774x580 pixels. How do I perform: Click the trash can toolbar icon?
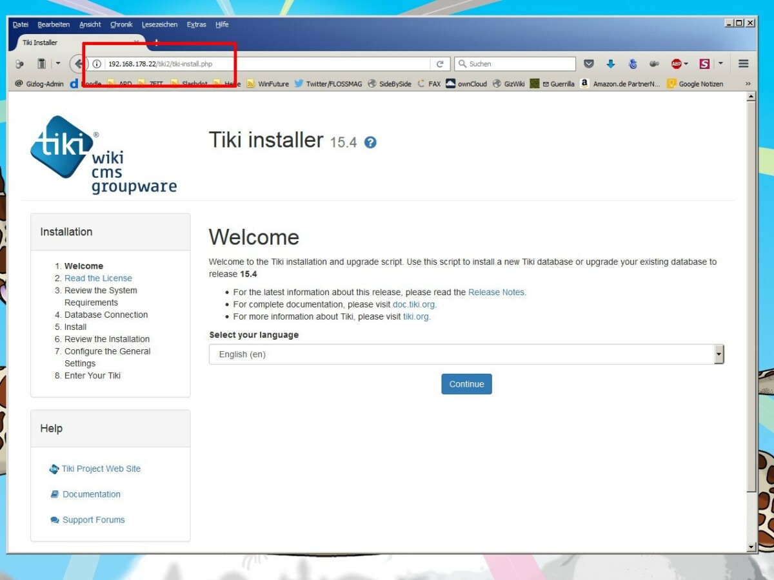click(42, 64)
